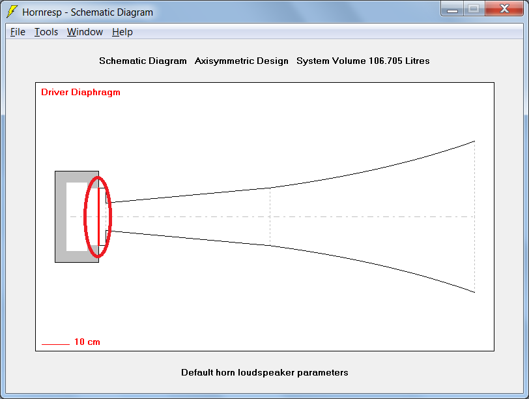The image size is (529, 399).
Task: Open the Window menu
Action: click(85, 32)
